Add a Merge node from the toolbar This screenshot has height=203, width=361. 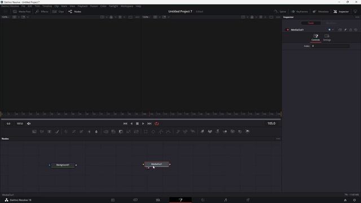(x=105, y=131)
